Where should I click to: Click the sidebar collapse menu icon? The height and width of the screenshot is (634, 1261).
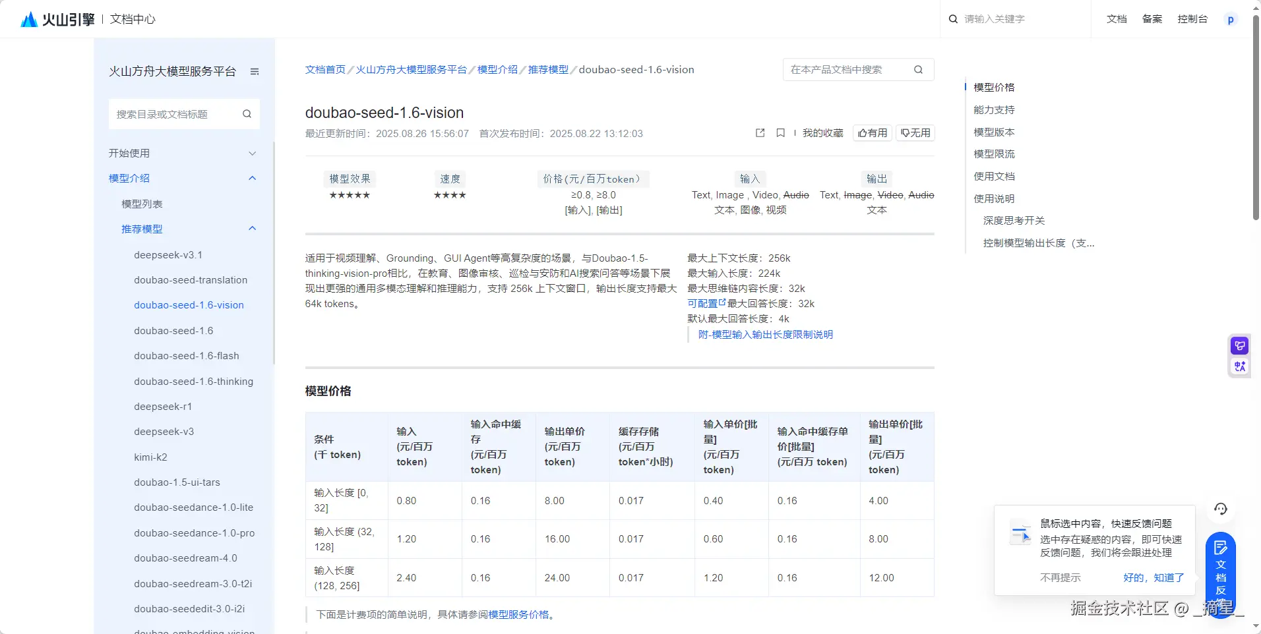pos(255,72)
